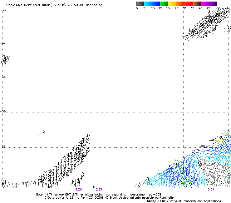Image resolution: width=231 pixels, height=203 pixels.
Task: Click the longitude label '-6'
Action: tap(138, 187)
